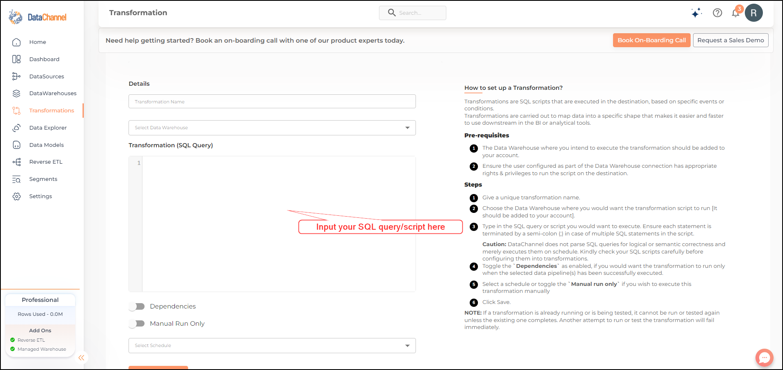Screen dimensions: 783x370
Task: Click the Settings gear icon
Action: point(16,196)
